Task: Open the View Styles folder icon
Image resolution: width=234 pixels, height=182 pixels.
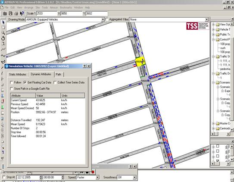Action: [x=218, y=25]
